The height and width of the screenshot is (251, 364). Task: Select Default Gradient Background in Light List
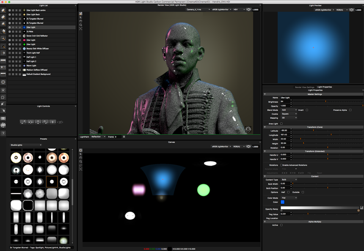(41, 74)
